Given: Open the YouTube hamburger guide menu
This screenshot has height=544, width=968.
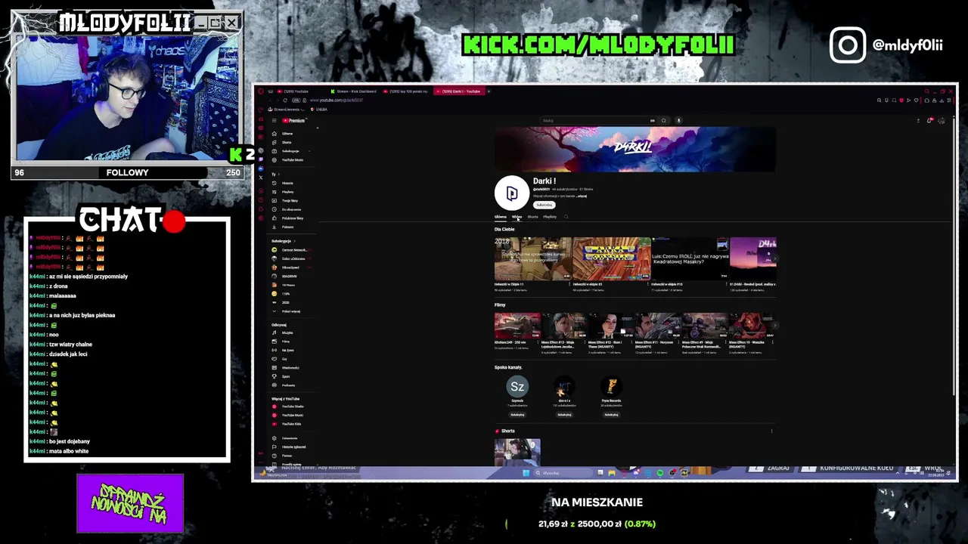Looking at the screenshot, I should (x=274, y=121).
